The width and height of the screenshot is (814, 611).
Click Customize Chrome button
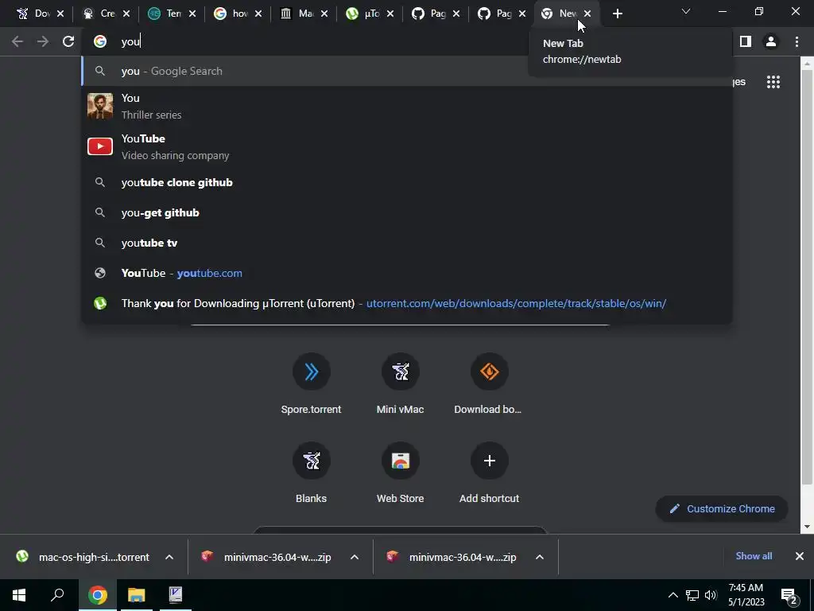(722, 508)
